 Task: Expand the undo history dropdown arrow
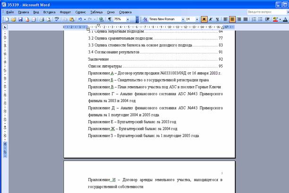coord(85,19)
